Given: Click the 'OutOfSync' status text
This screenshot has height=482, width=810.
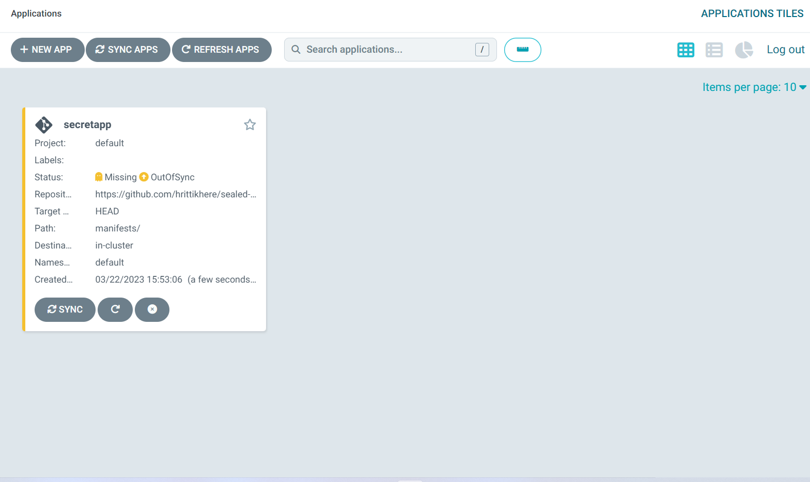Looking at the screenshot, I should [x=173, y=177].
